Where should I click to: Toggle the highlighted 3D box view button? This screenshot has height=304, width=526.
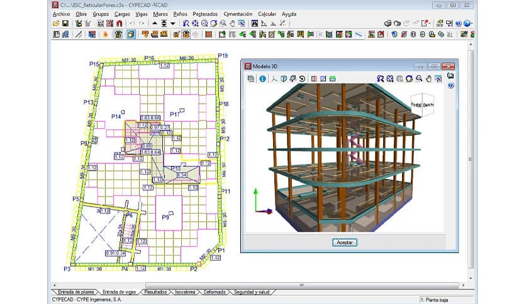coord(131,34)
